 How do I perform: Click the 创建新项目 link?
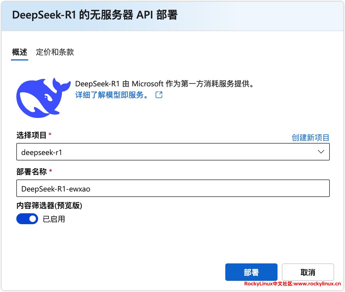310,138
